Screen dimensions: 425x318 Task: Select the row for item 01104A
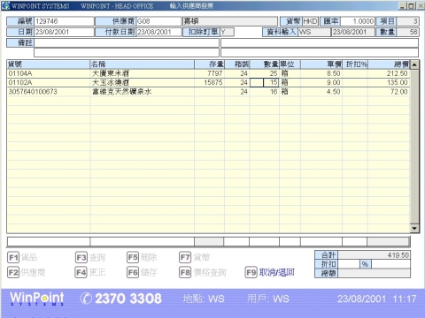pyautogui.click(x=208, y=73)
